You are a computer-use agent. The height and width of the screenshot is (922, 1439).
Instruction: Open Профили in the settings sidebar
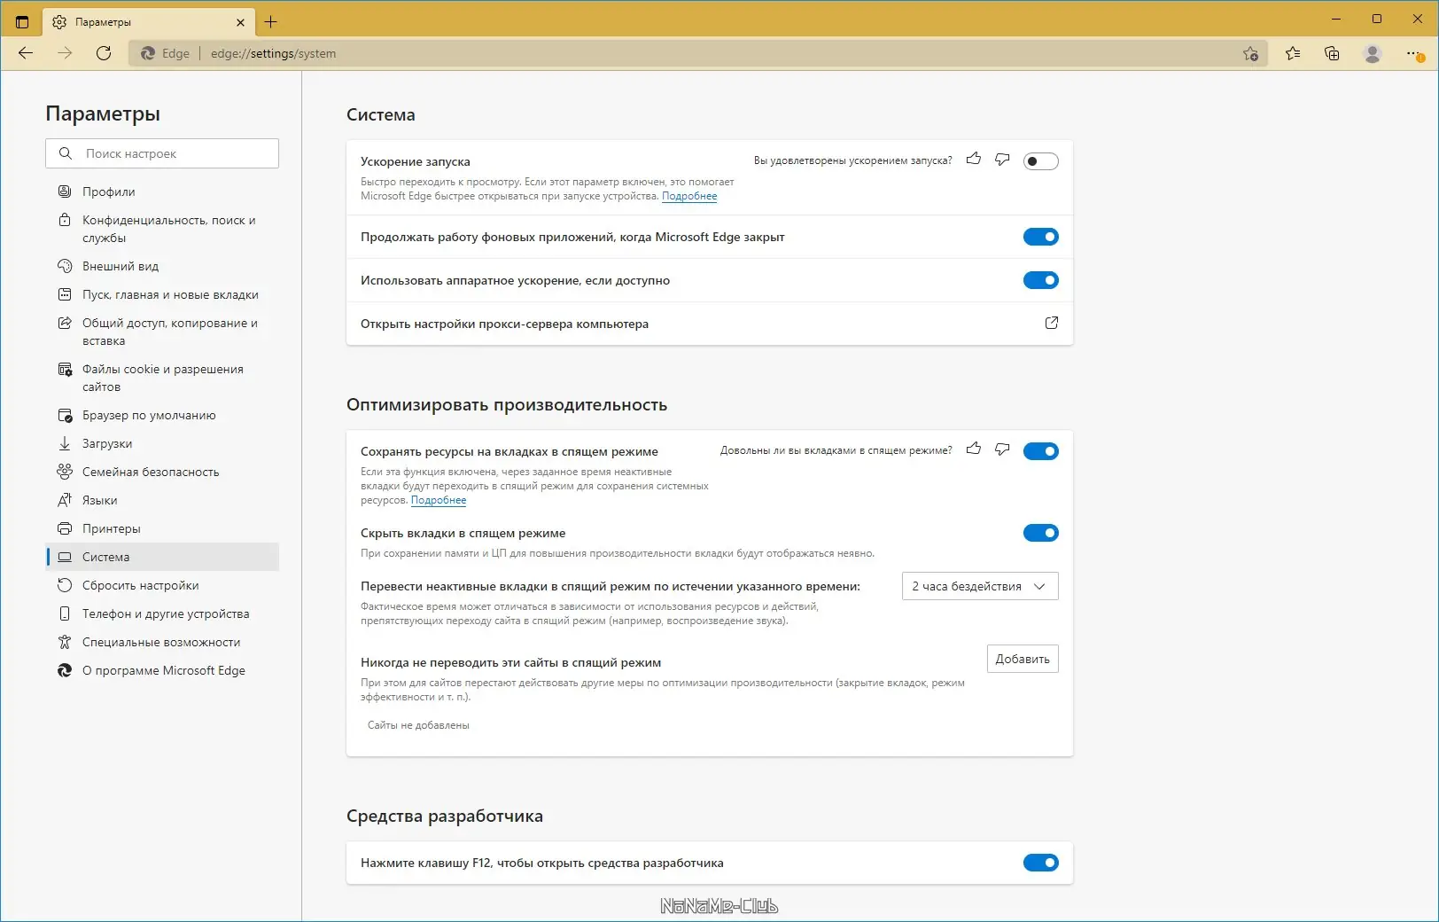(109, 191)
